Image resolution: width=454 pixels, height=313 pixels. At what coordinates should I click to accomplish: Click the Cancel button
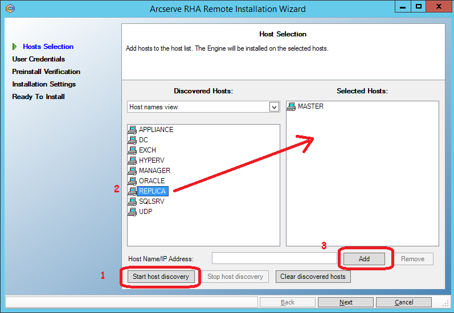click(x=404, y=302)
